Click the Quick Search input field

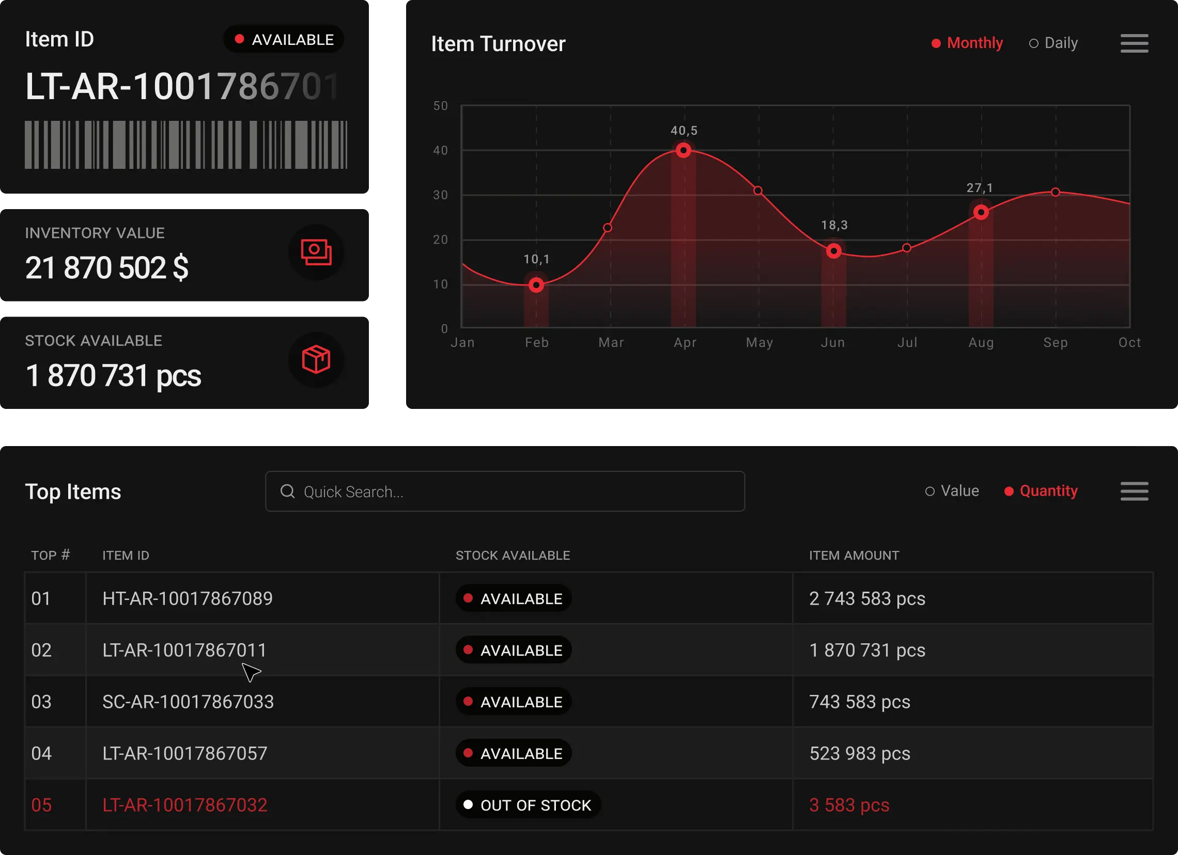pos(505,491)
